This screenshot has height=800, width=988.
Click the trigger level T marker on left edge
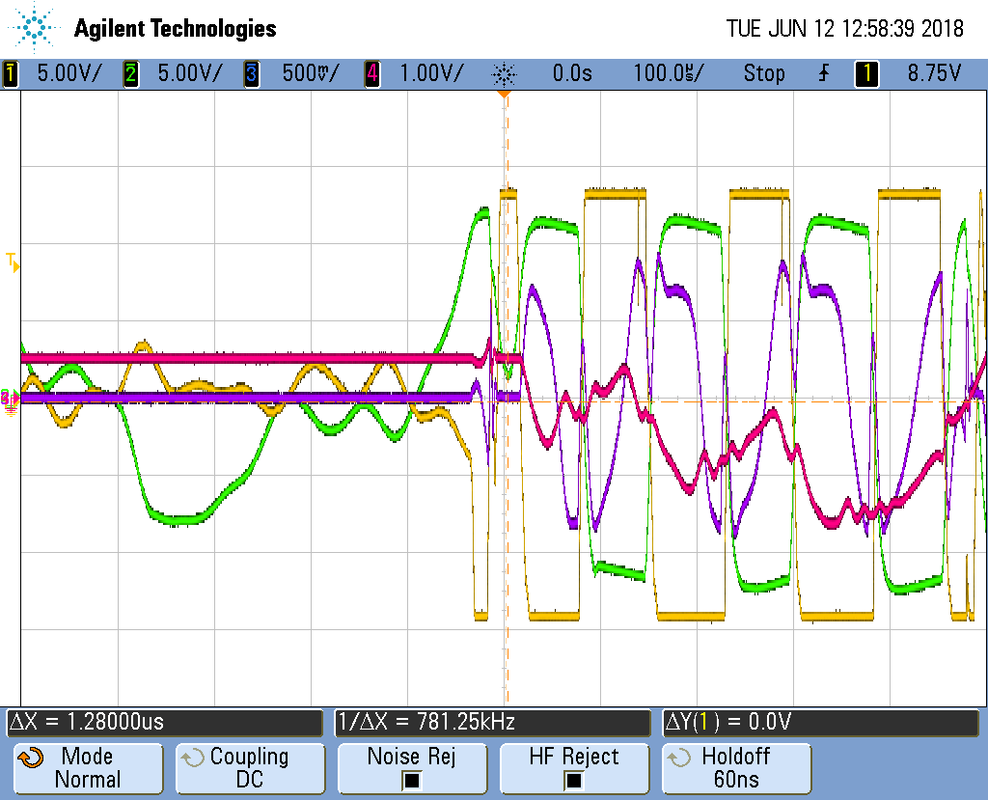13,261
